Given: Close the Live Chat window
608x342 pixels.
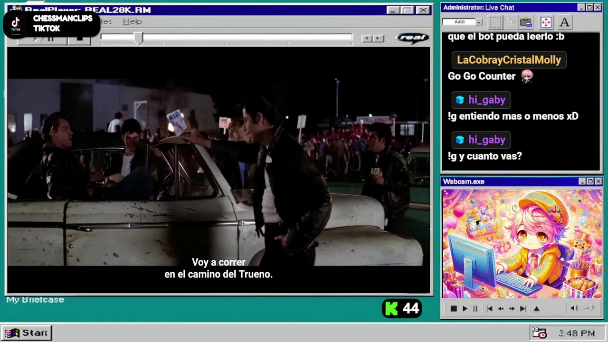Looking at the screenshot, I should 598,8.
